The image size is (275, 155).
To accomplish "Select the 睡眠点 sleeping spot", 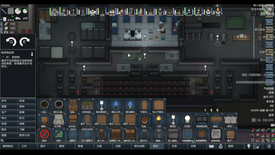I will (x=73, y=135).
